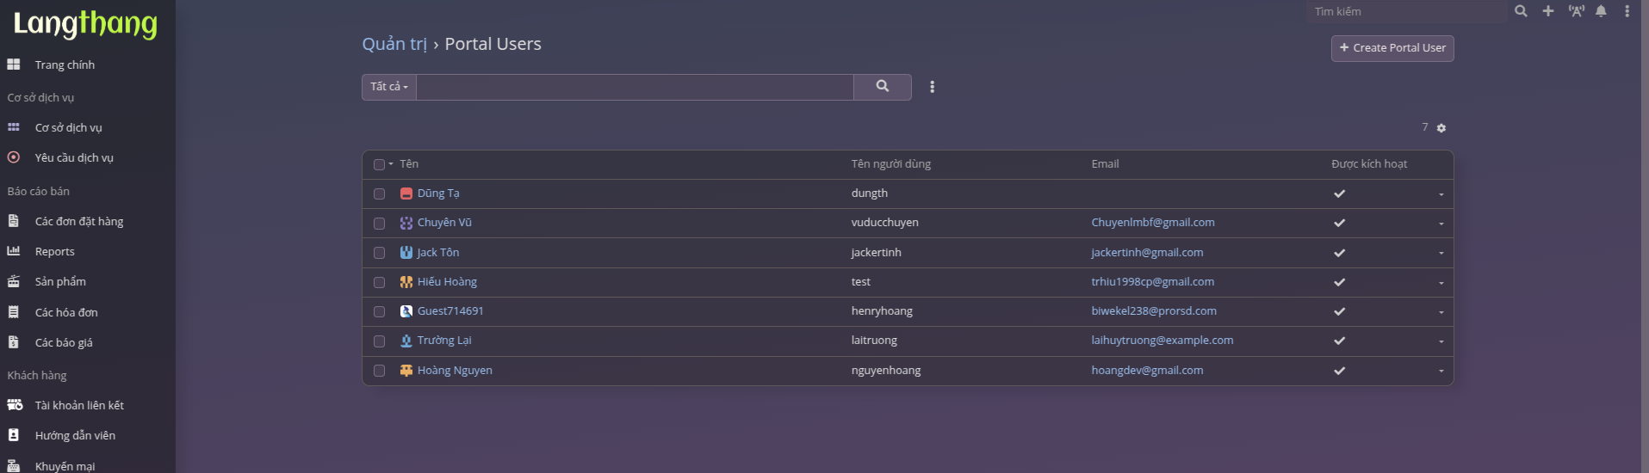This screenshot has width=1649, height=473.
Task: Tick the checkbox for Dũng Tạ
Action: click(x=379, y=194)
